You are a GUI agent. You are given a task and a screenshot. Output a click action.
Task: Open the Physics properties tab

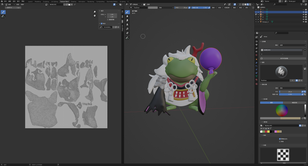(256, 70)
